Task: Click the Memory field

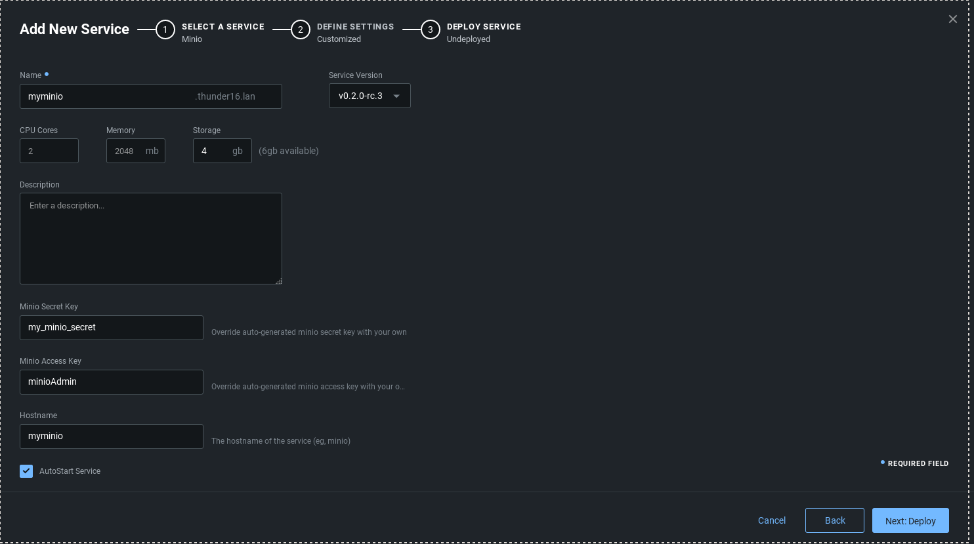Action: click(136, 151)
